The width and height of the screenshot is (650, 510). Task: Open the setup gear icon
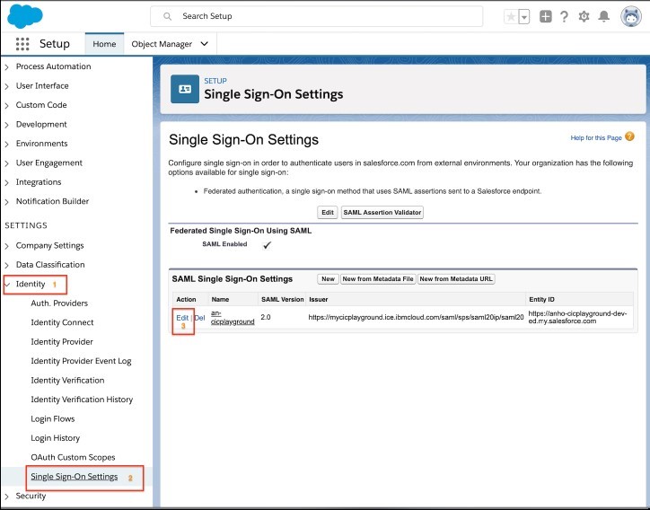coord(584,16)
